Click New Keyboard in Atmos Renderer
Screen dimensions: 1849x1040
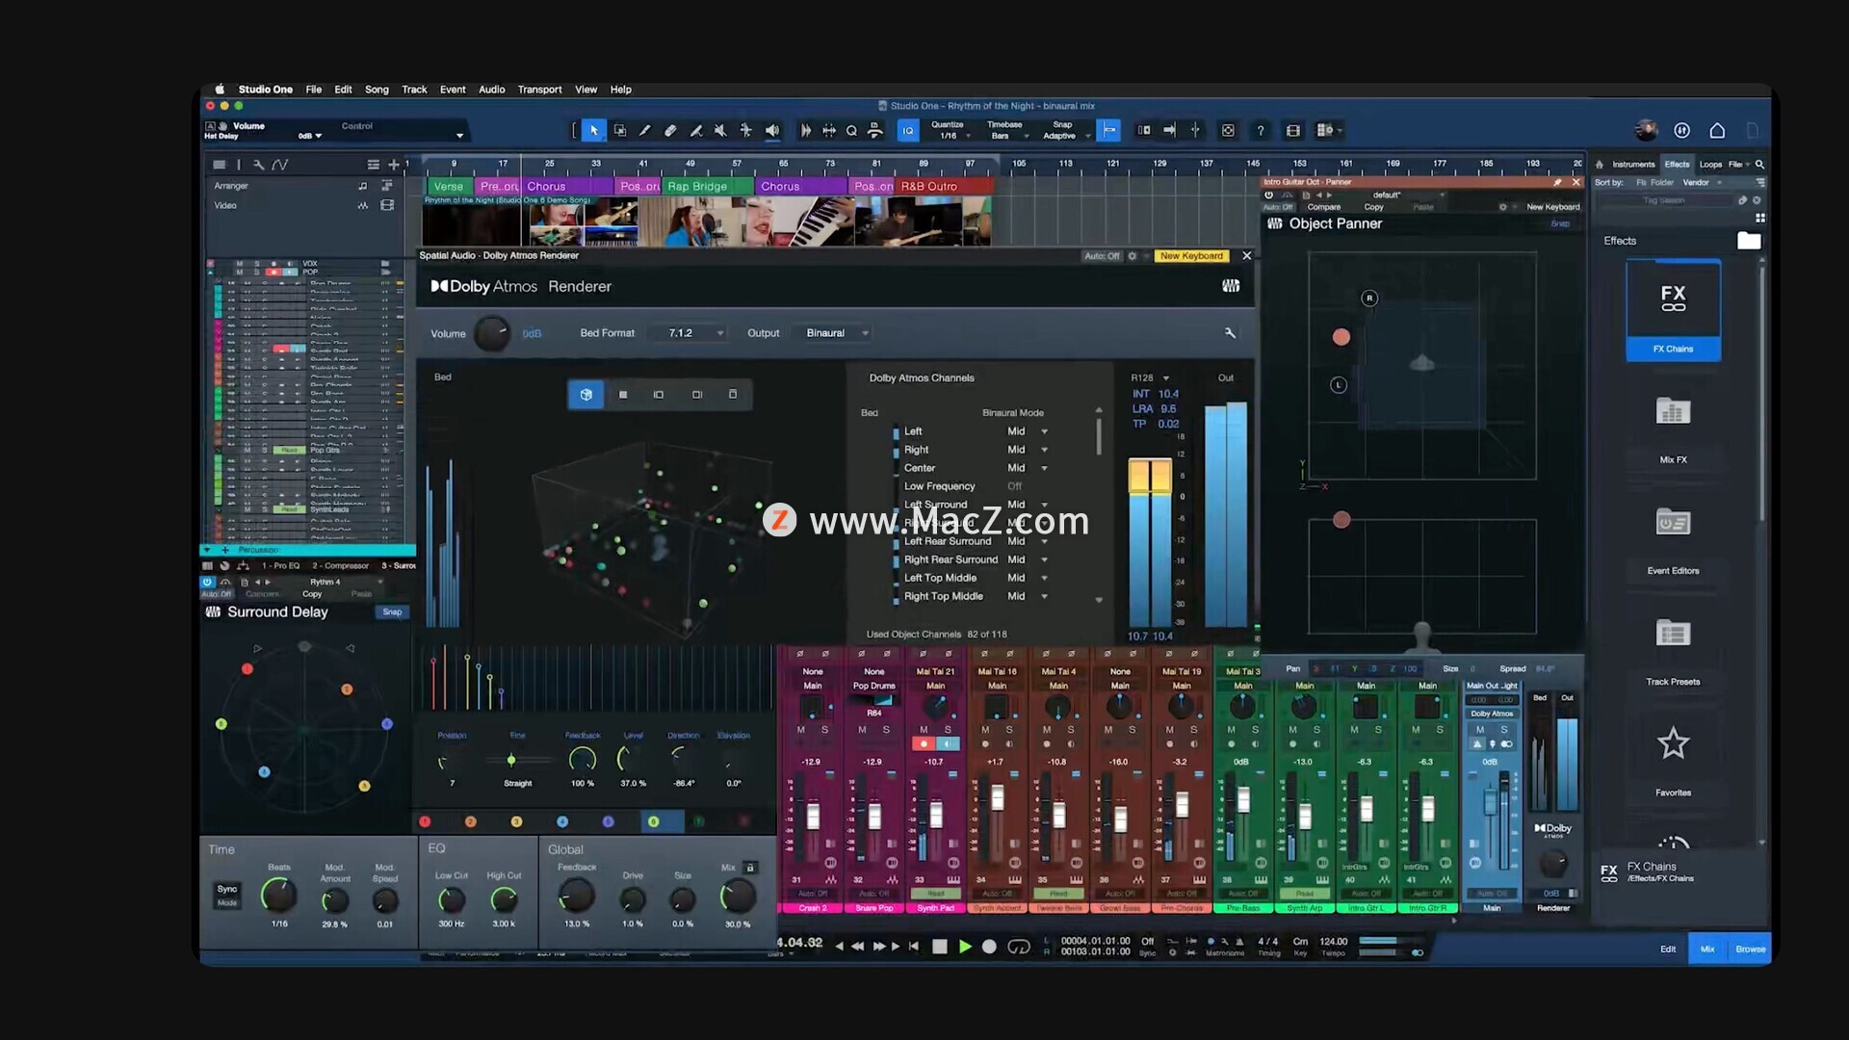pos(1191,256)
